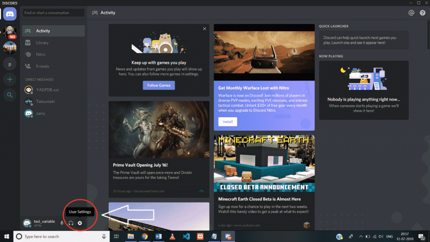Viewport: 430px width, 242px height.
Task: Show hidden system tray icons
Action: click(361, 236)
